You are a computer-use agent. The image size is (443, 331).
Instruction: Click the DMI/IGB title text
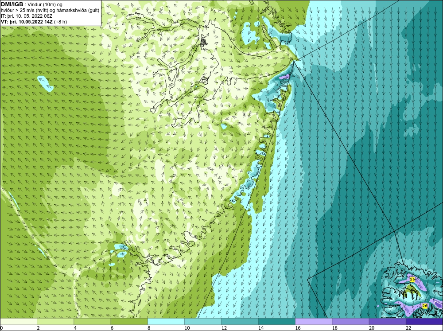(x=12, y=4)
